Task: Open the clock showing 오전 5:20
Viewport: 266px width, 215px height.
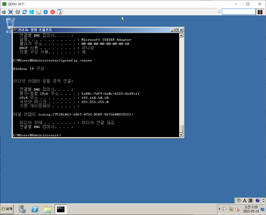Action: [x=251, y=209]
